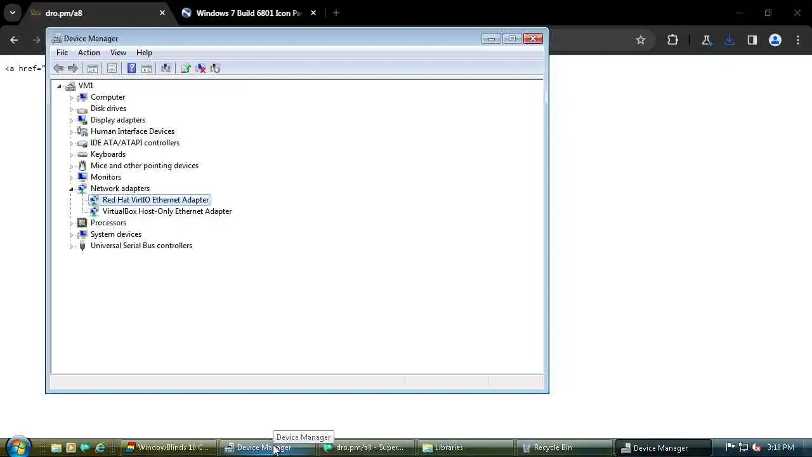This screenshot has height=457, width=812.
Task: Expand the Human Interface Devices category
Action: pos(71,132)
